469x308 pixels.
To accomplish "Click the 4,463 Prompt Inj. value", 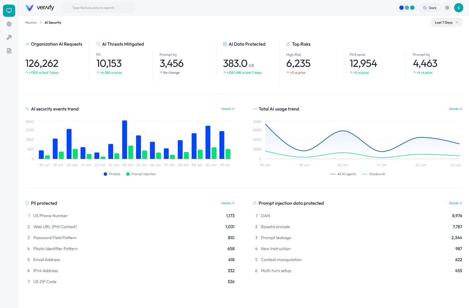I will coord(425,63).
